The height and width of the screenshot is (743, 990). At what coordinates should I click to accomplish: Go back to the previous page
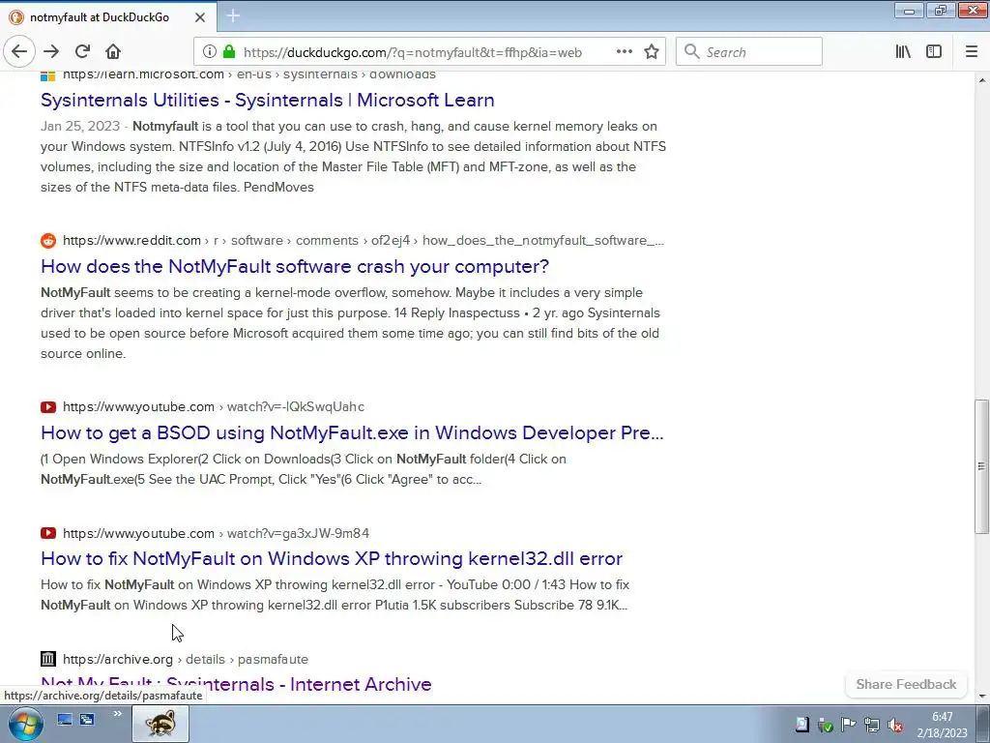19,51
